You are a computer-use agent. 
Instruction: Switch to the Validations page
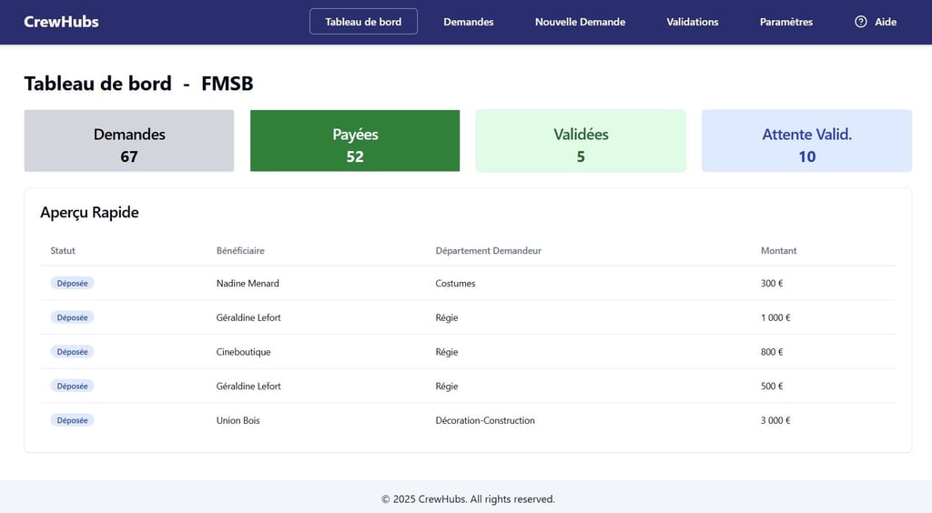693,22
